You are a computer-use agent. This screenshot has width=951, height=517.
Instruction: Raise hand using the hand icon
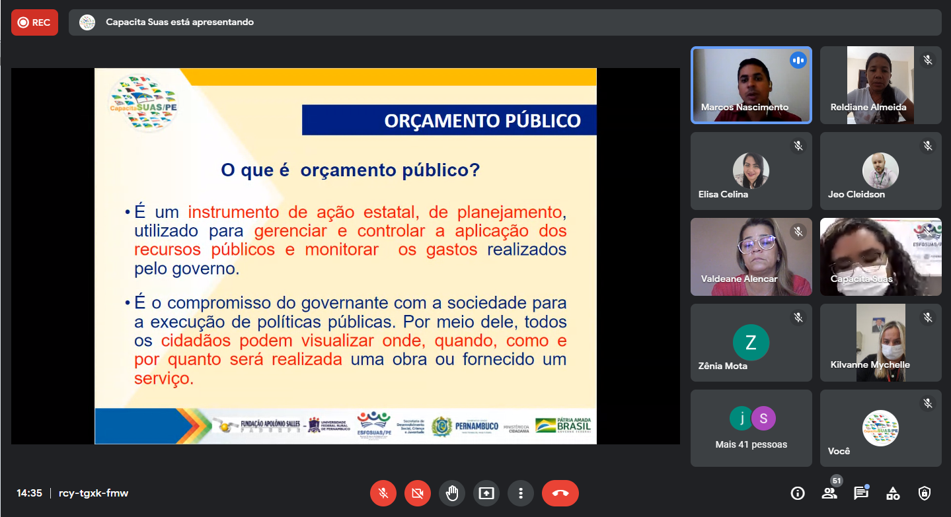click(452, 493)
